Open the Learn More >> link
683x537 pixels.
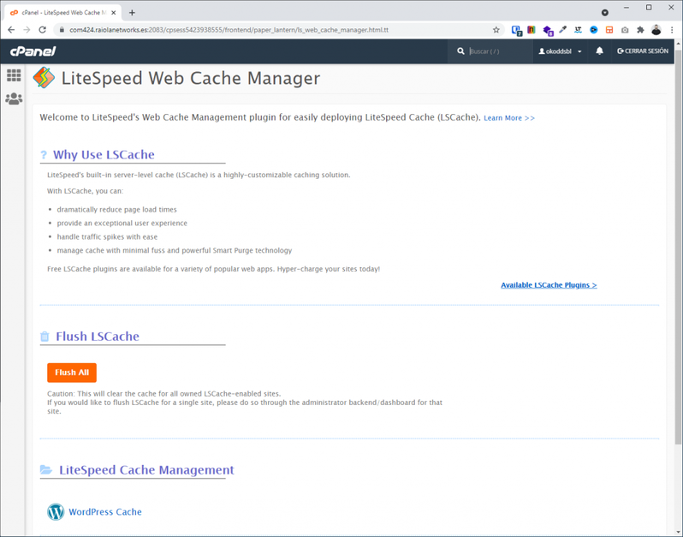(509, 117)
